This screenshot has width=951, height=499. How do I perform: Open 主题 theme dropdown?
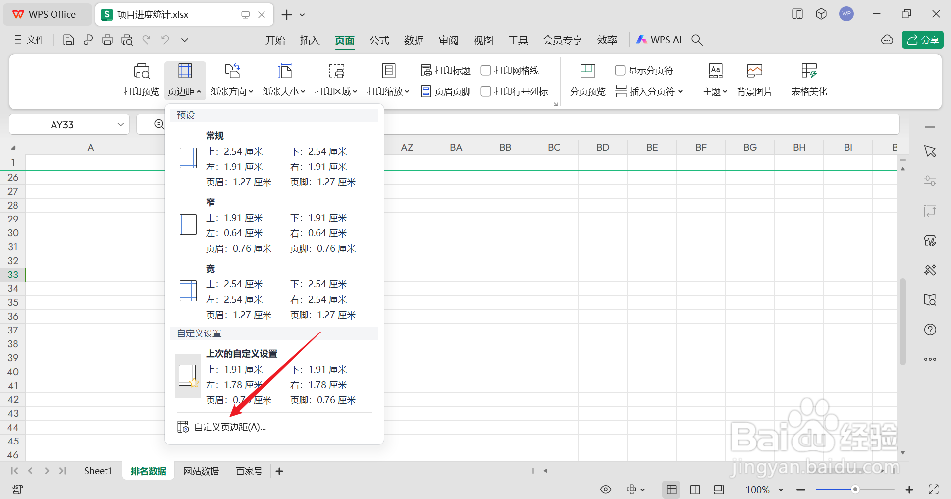[x=715, y=80]
